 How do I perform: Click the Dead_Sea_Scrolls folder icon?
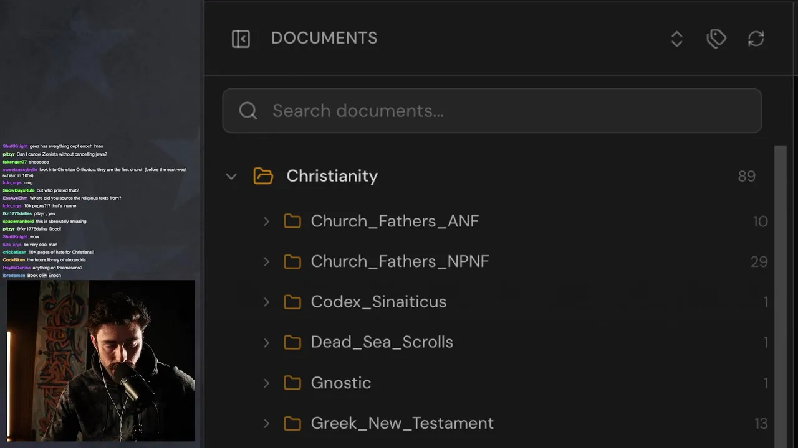coord(292,342)
